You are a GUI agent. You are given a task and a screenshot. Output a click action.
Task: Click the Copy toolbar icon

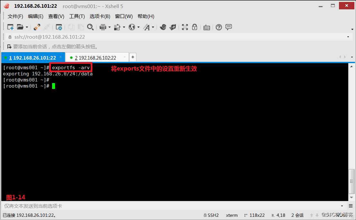(x=71, y=27)
